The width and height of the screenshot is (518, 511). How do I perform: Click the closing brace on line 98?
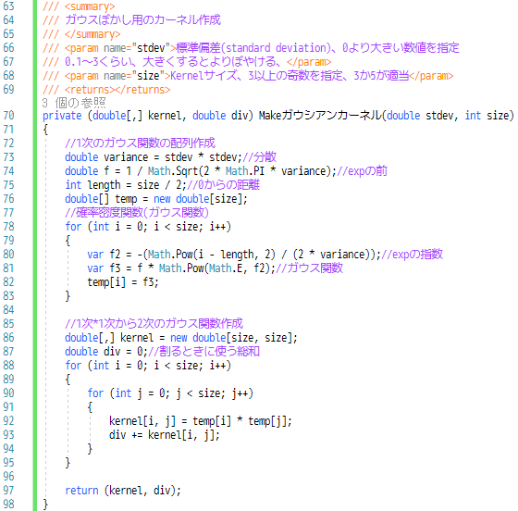tap(45, 505)
